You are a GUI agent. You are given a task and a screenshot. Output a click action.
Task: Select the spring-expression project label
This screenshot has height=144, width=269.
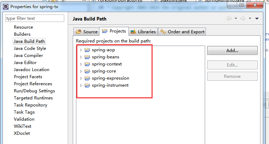[110, 78]
